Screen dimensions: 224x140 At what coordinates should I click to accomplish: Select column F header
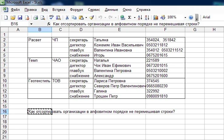click(165, 30)
